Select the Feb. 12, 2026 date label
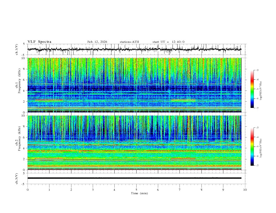Viewport: 276px width, 213px height. coord(97,42)
